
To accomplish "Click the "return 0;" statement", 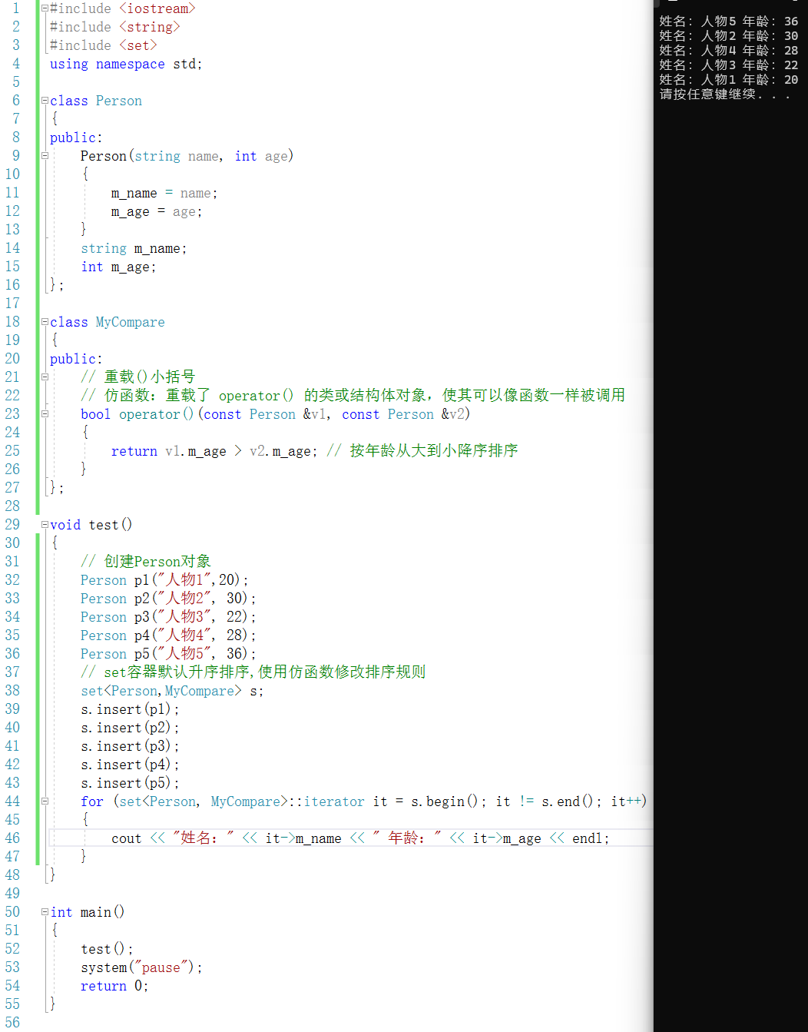I will pyautogui.click(x=114, y=986).
